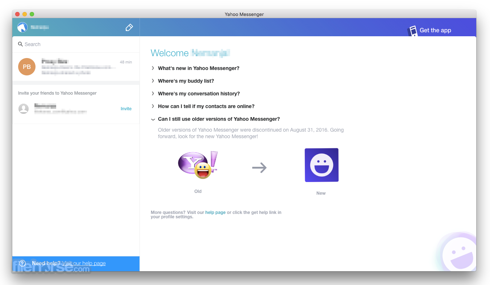The width and height of the screenshot is (490, 285).
Task: Focus the Search input field
Action: [x=76, y=44]
